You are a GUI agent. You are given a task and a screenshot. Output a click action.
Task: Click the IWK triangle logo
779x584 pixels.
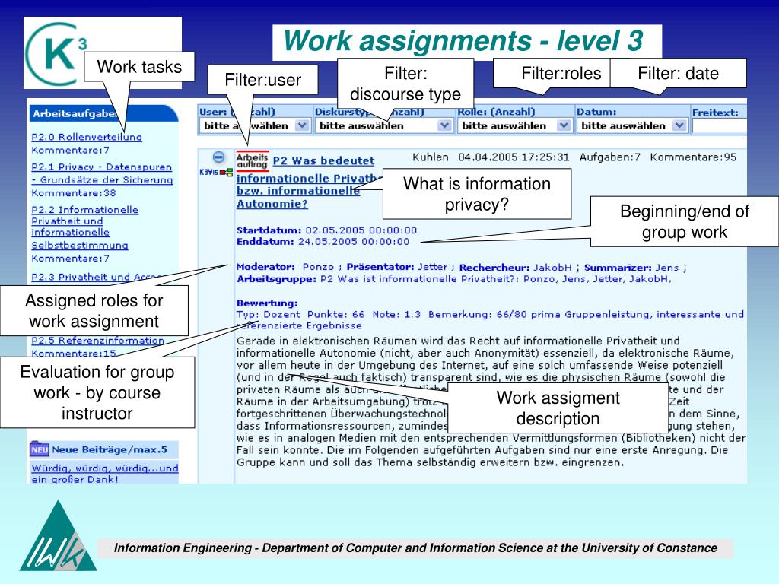click(x=58, y=537)
